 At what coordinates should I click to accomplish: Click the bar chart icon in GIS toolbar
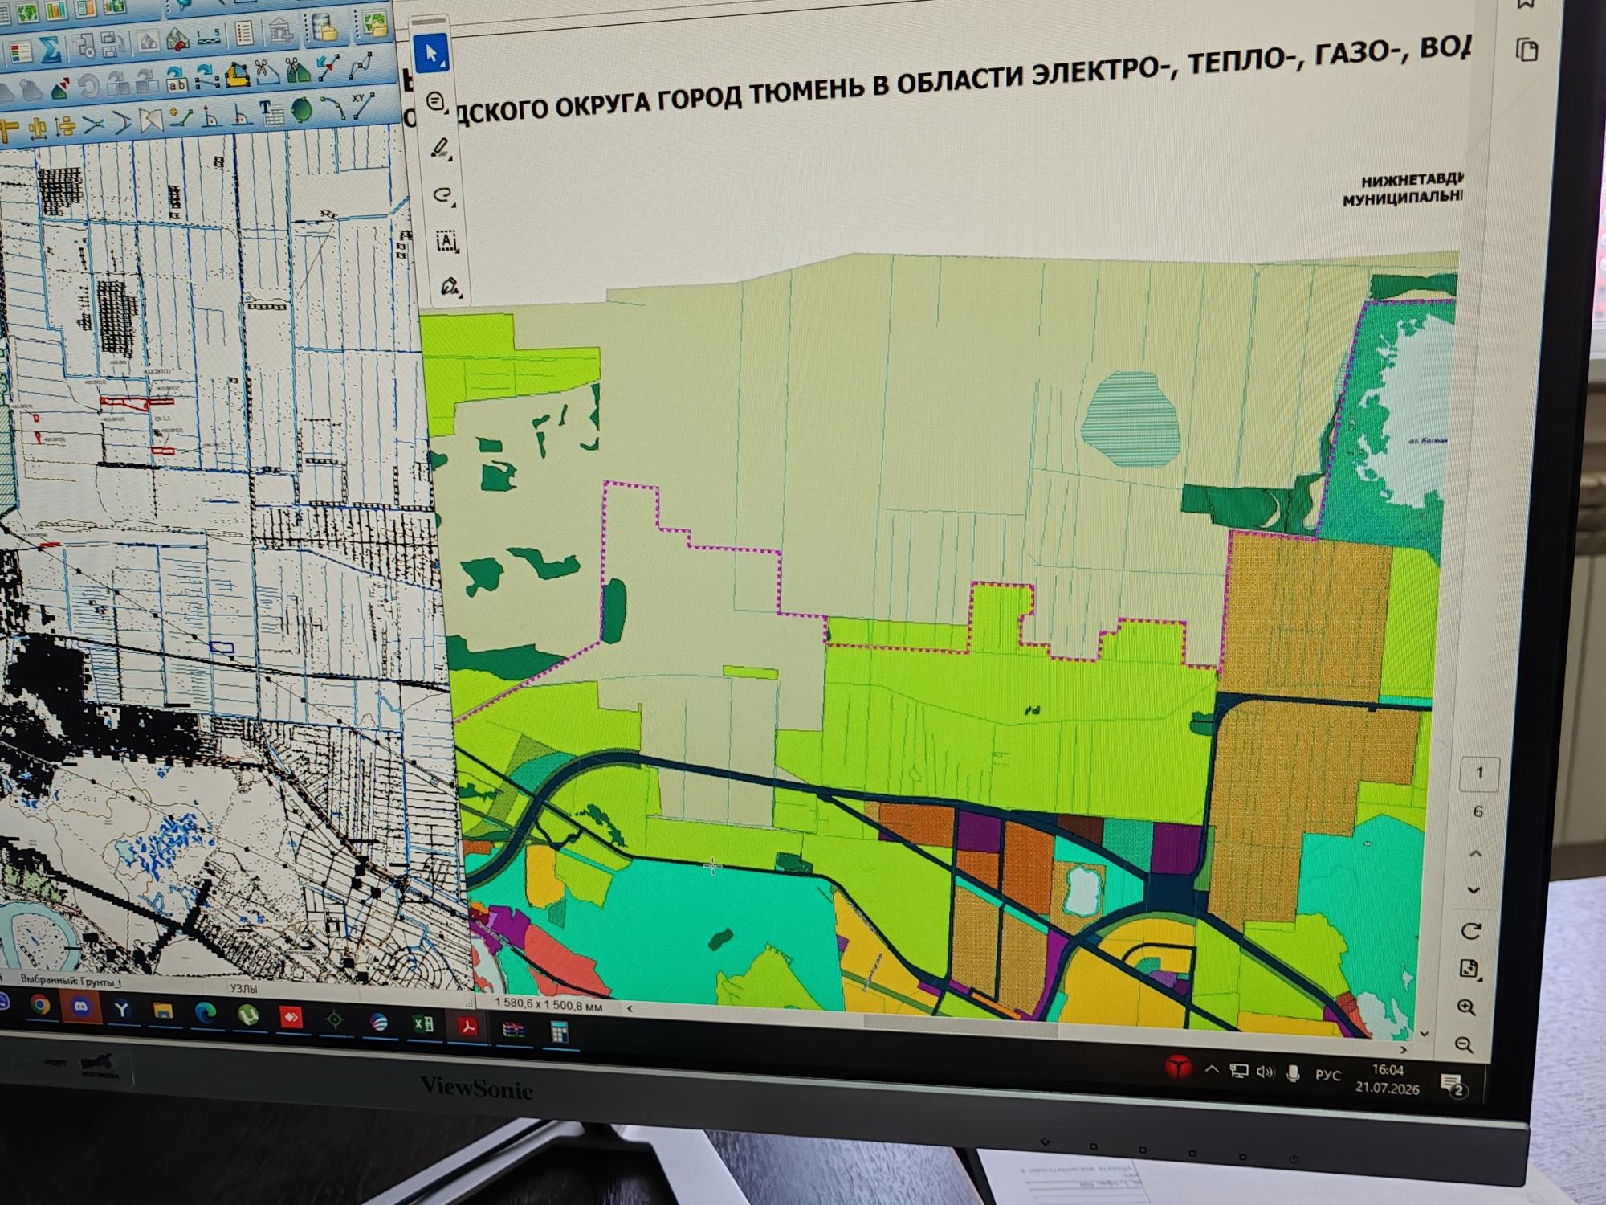pyautogui.click(x=56, y=10)
